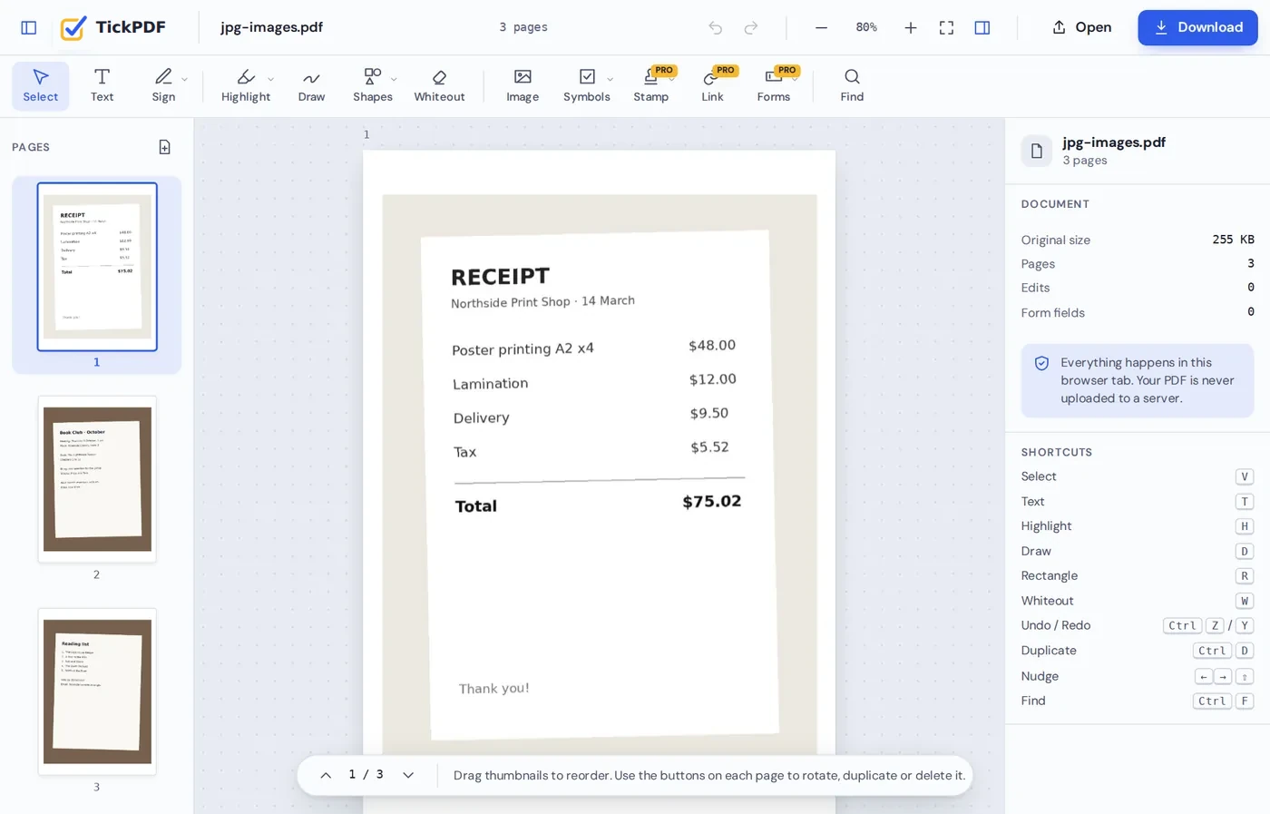
Task: Expand the Highlight tool dropdown arrow
Action: click(270, 79)
